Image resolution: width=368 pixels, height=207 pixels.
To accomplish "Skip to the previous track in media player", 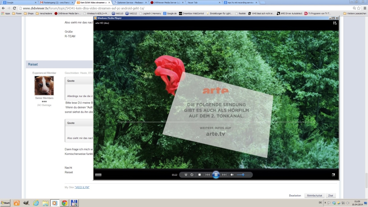I will click(x=207, y=175).
